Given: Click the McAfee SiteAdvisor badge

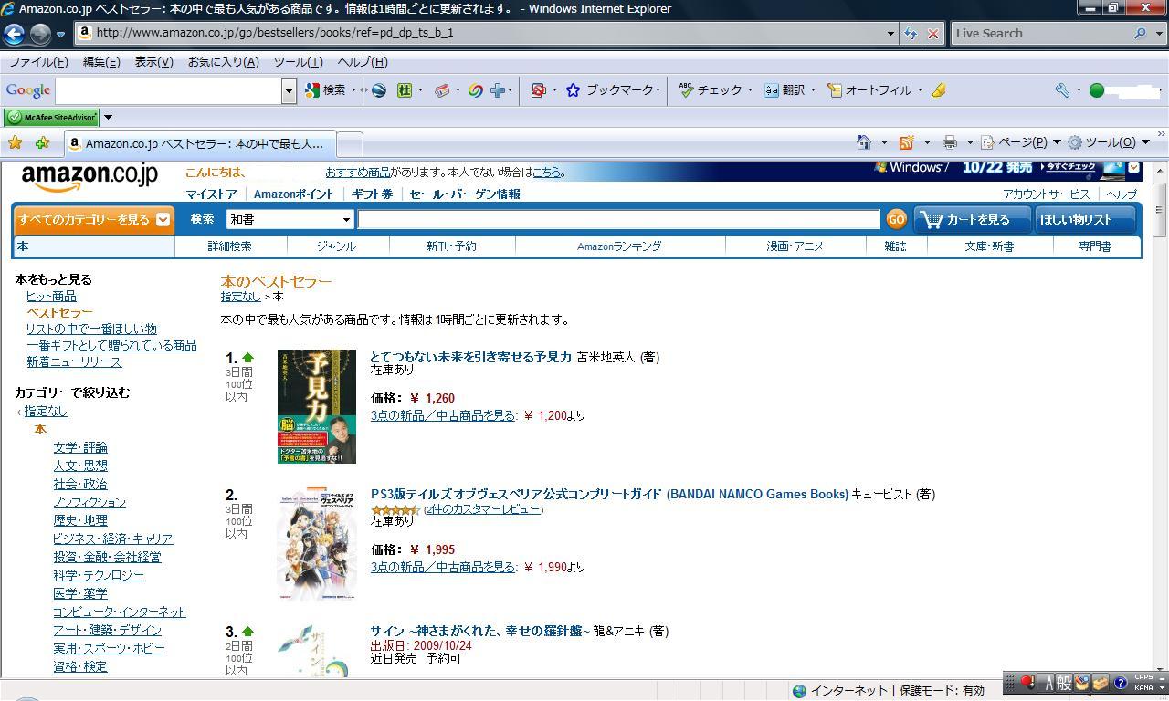Looking at the screenshot, I should click(52, 117).
